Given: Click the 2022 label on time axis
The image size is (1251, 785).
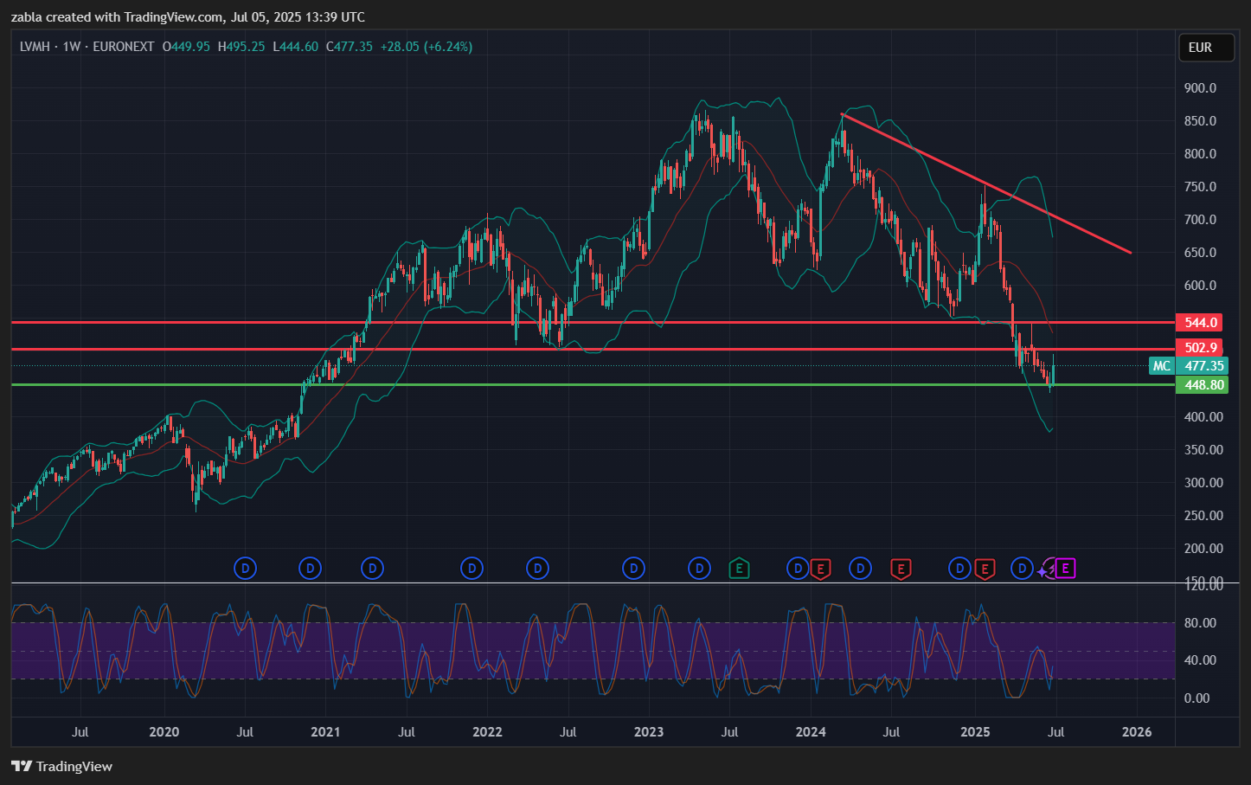Looking at the screenshot, I should tap(487, 732).
